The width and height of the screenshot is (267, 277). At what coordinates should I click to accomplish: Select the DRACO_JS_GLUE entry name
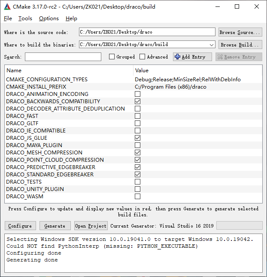click(x=27, y=138)
